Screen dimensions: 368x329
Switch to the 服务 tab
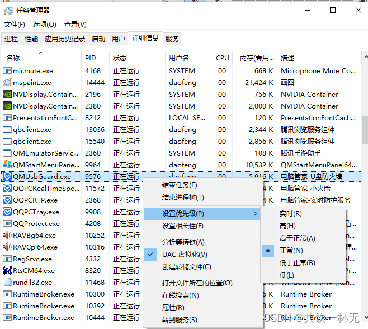point(172,39)
